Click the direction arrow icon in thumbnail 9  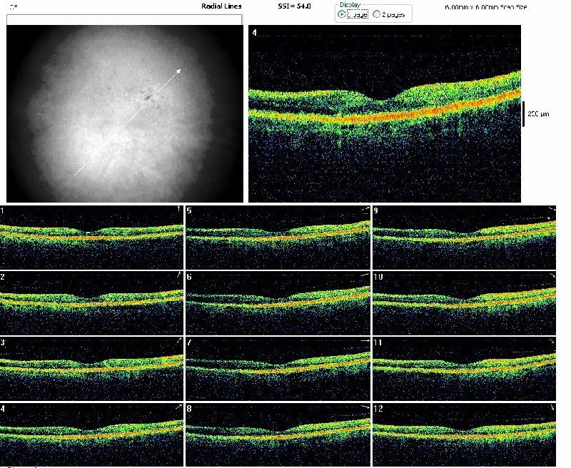click(550, 209)
